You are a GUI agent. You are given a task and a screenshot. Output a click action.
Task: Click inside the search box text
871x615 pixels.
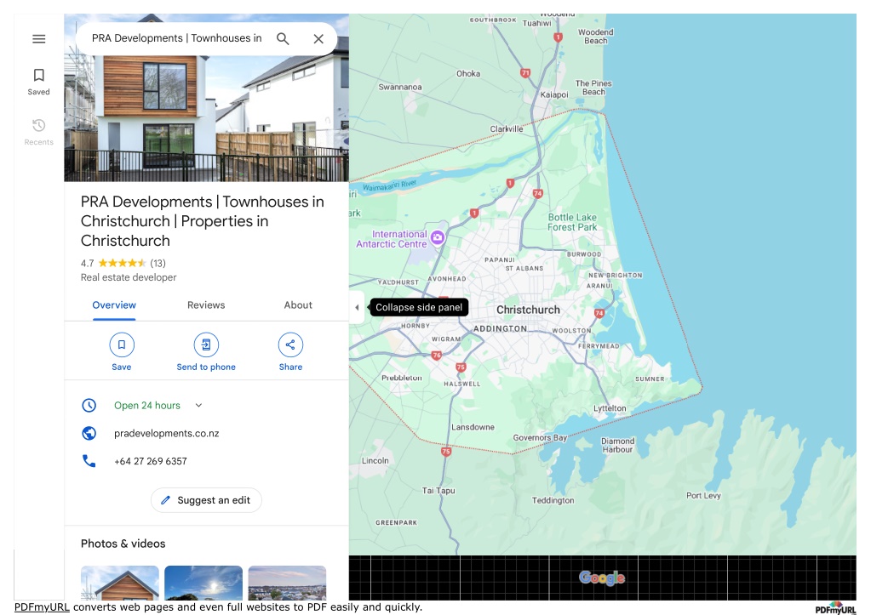pyautogui.click(x=176, y=38)
